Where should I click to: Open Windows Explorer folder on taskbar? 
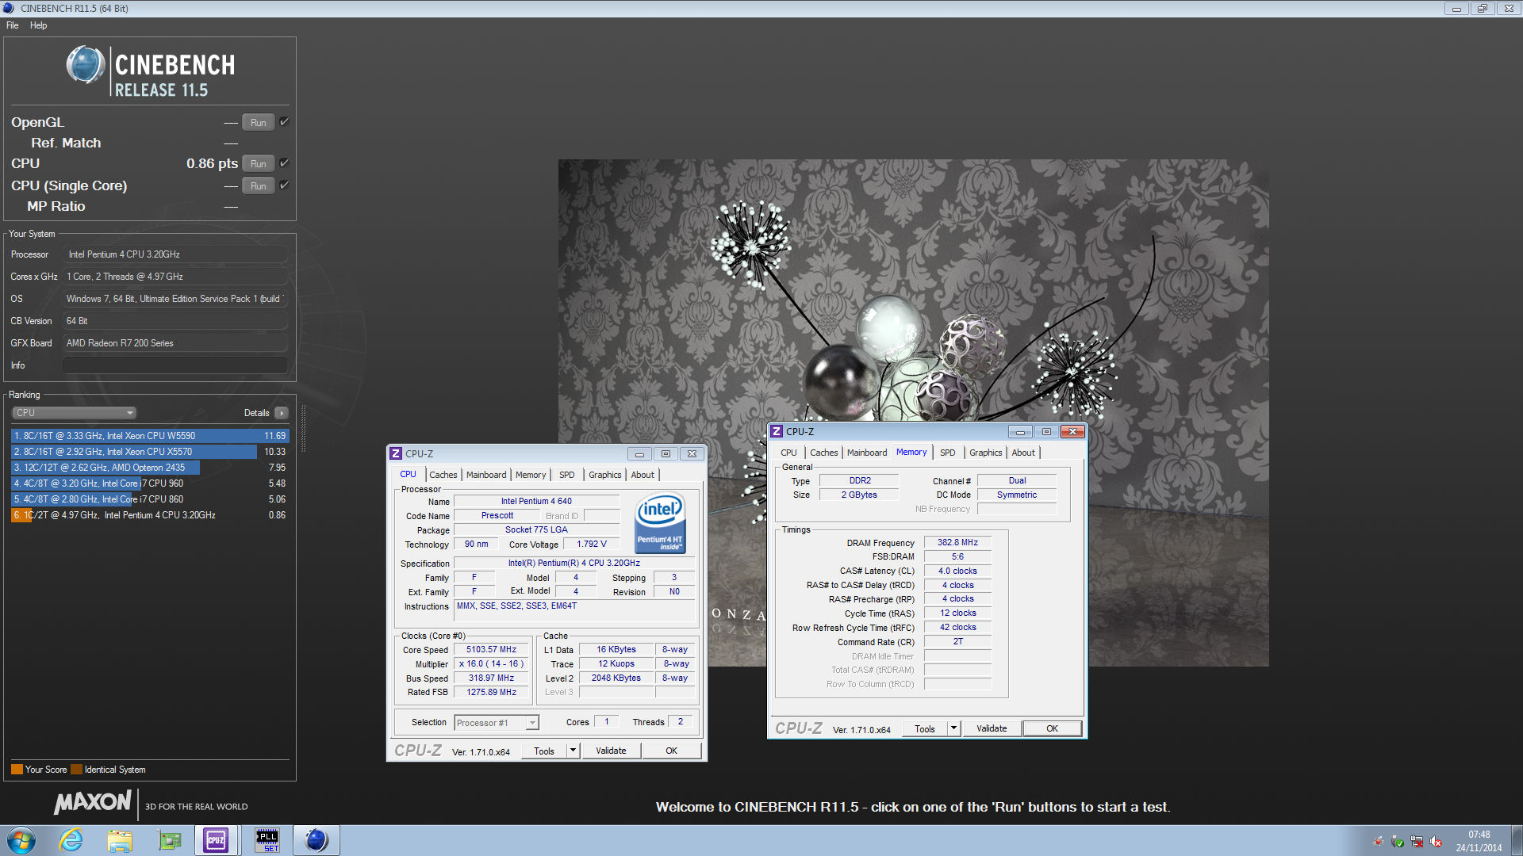click(120, 840)
